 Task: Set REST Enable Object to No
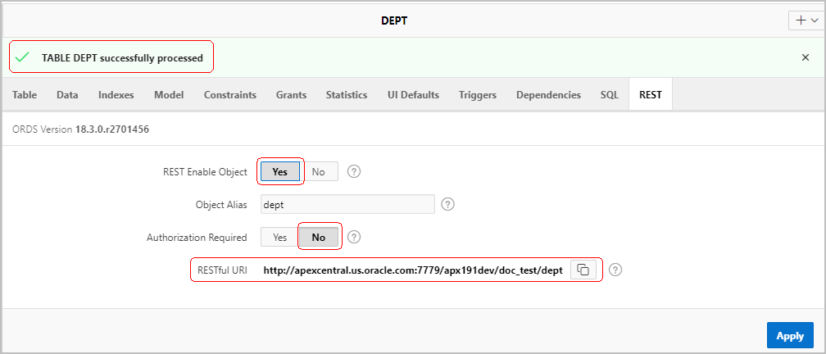[x=319, y=172]
